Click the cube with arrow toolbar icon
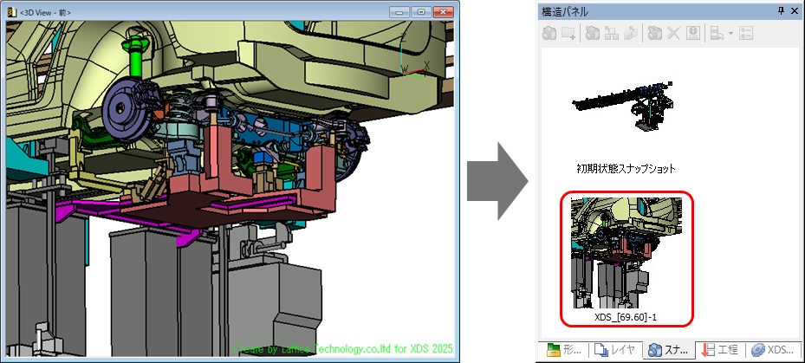This screenshot has width=805, height=363. click(x=631, y=33)
